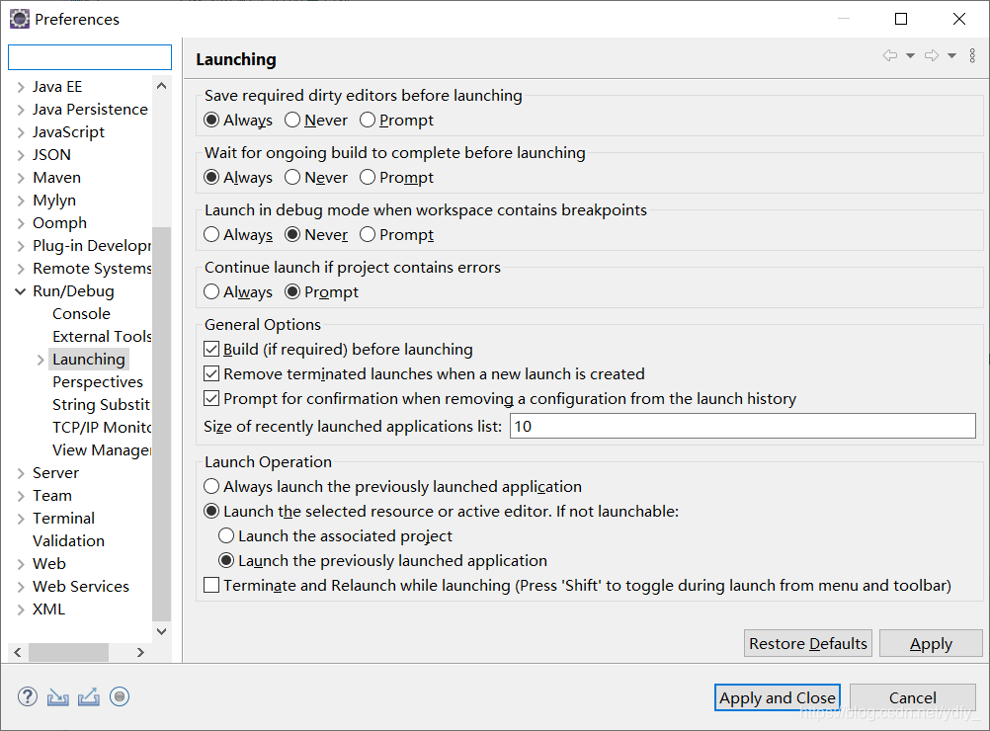Screen dimensions: 990x731
Task: Enable Terminate and Relaunch while launching
Action: click(211, 585)
